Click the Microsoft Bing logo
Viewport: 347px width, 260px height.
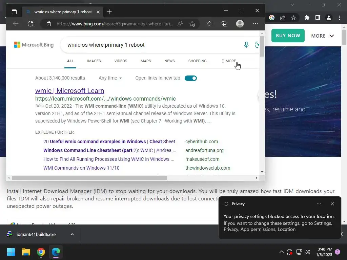[x=34, y=45]
